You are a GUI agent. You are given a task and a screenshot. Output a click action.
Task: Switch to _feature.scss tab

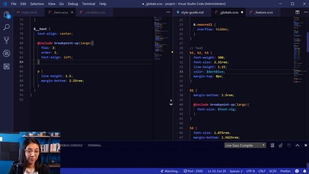click(263, 12)
